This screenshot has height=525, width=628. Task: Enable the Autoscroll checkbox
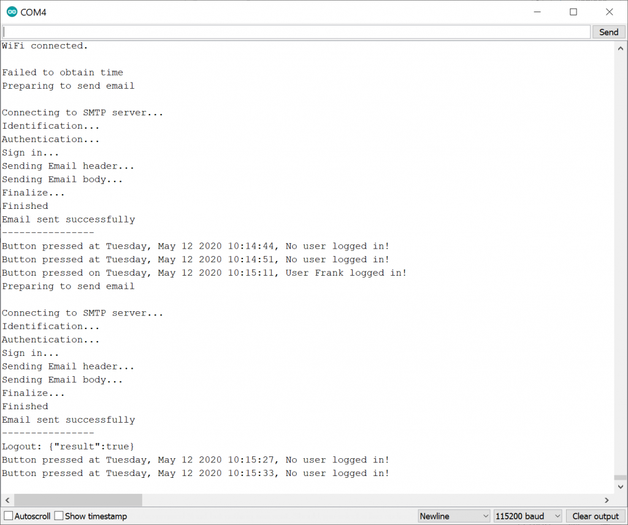point(8,516)
